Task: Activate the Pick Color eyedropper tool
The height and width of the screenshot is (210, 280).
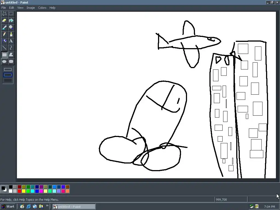Action: click(x=4, y=27)
